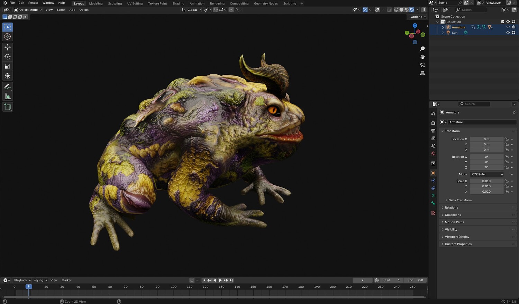Image resolution: width=519 pixels, height=304 pixels.
Task: Expand the Delta Transform section
Action: click(460, 200)
